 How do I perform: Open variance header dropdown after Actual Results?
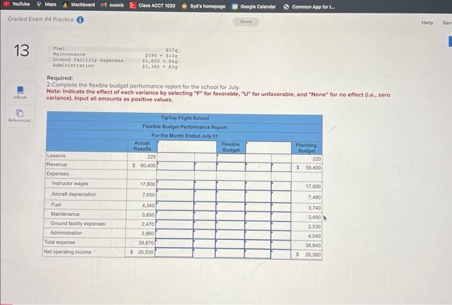pyautogui.click(x=187, y=146)
